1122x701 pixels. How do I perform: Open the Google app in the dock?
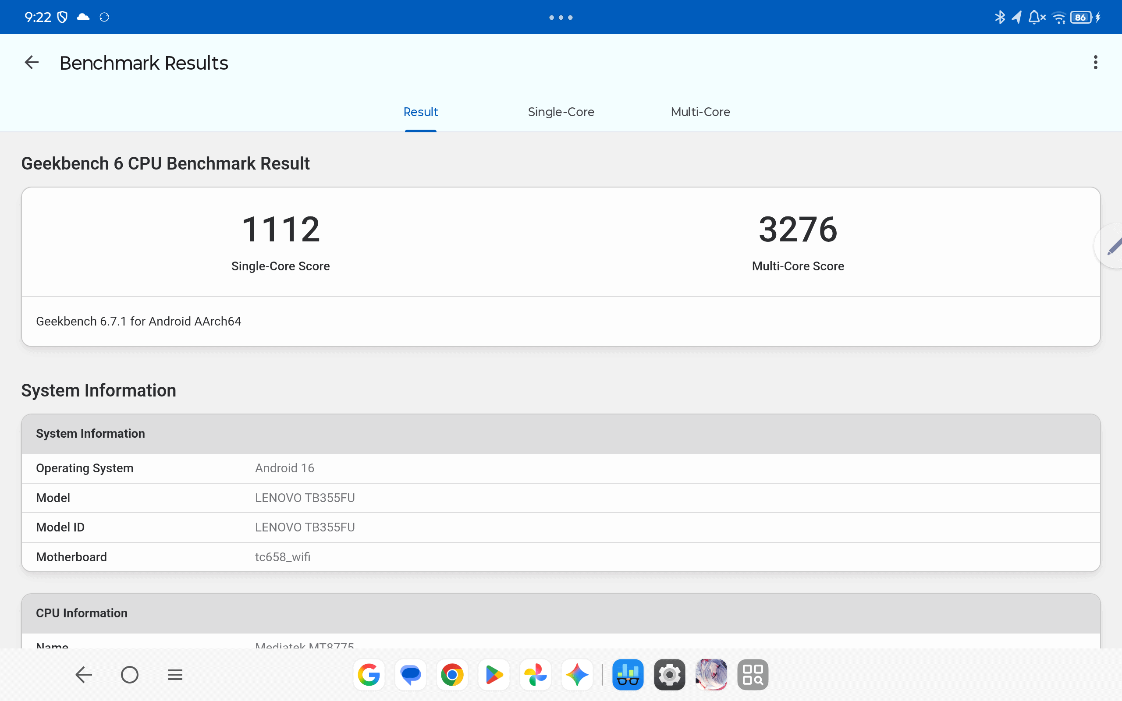(369, 675)
